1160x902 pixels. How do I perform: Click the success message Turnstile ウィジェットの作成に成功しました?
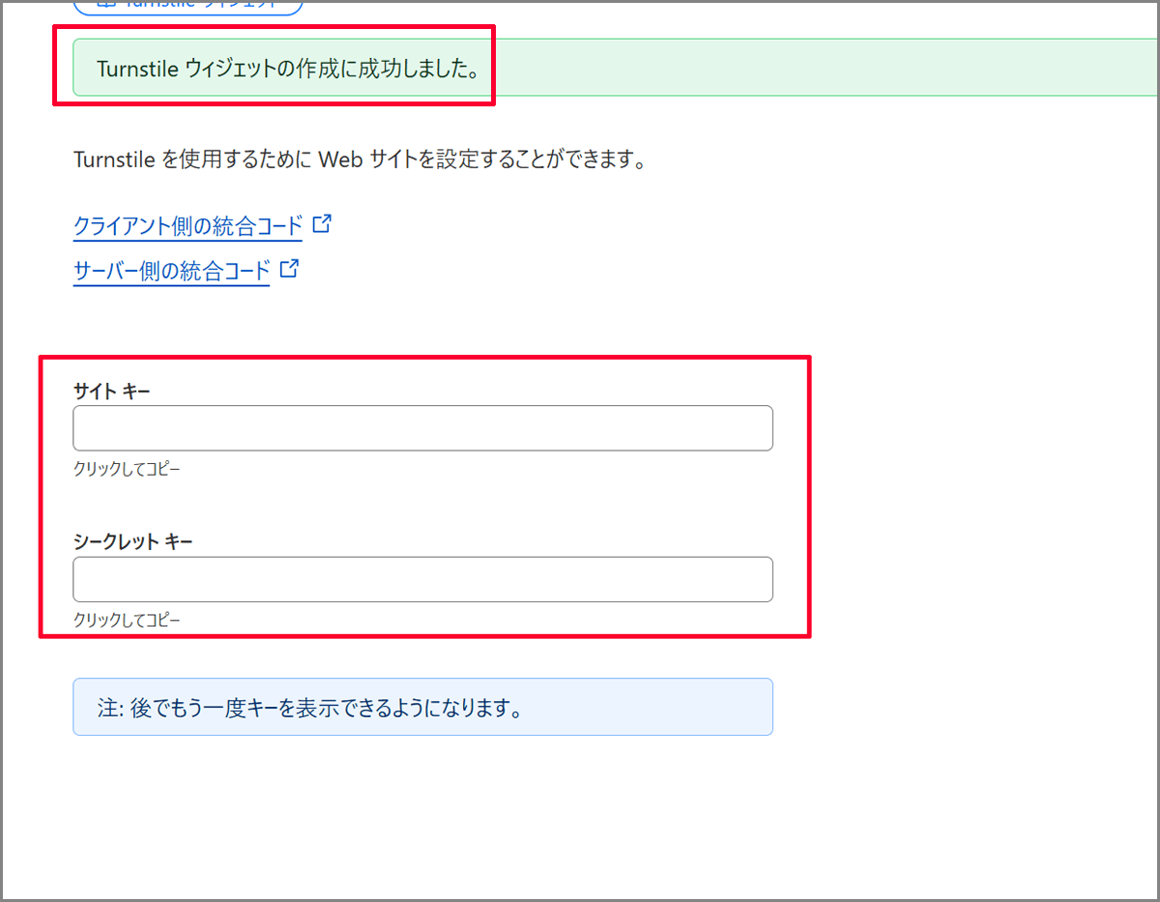[x=289, y=70]
